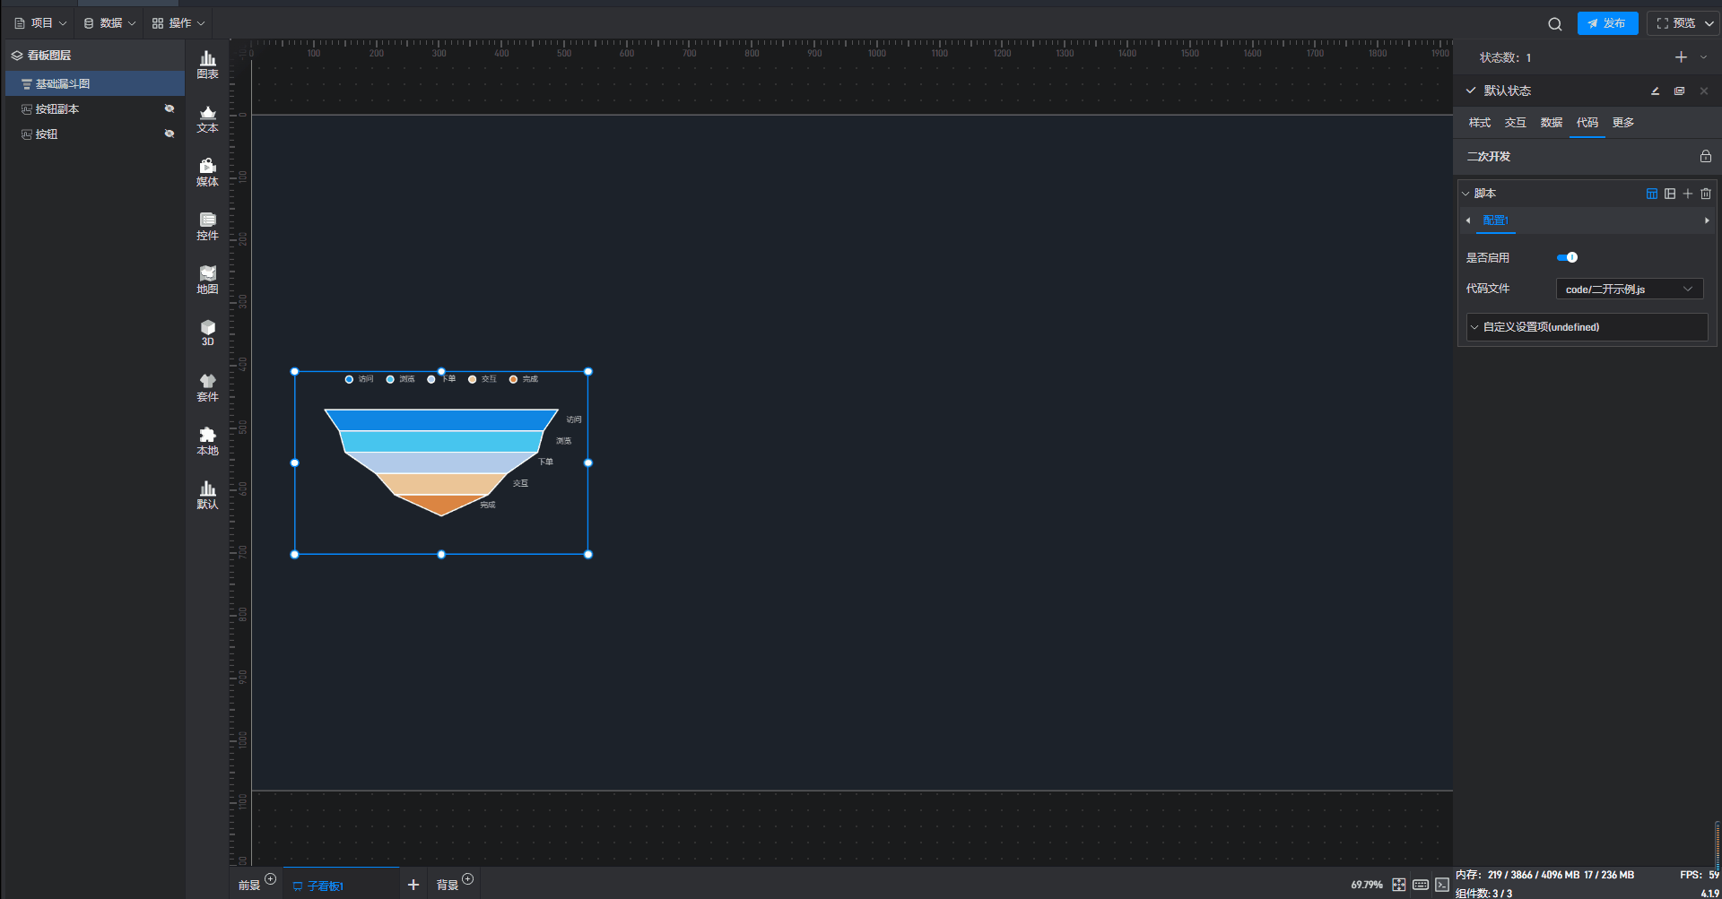Screen dimensions: 1722x899
Task: Toggle the 完成 legend item in funnel chart
Action: [x=524, y=379]
